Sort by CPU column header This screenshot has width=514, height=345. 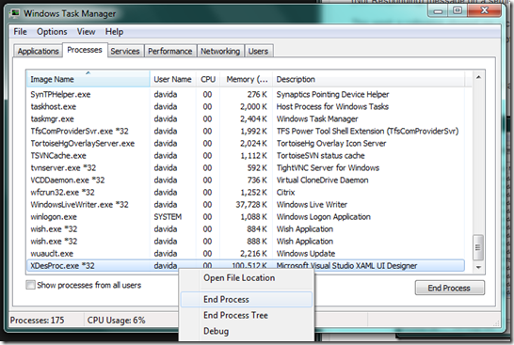click(208, 79)
